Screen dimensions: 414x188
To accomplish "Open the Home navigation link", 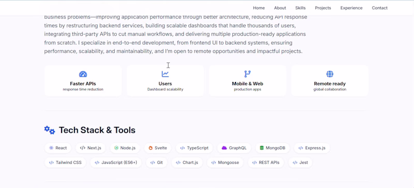I will [x=259, y=8].
